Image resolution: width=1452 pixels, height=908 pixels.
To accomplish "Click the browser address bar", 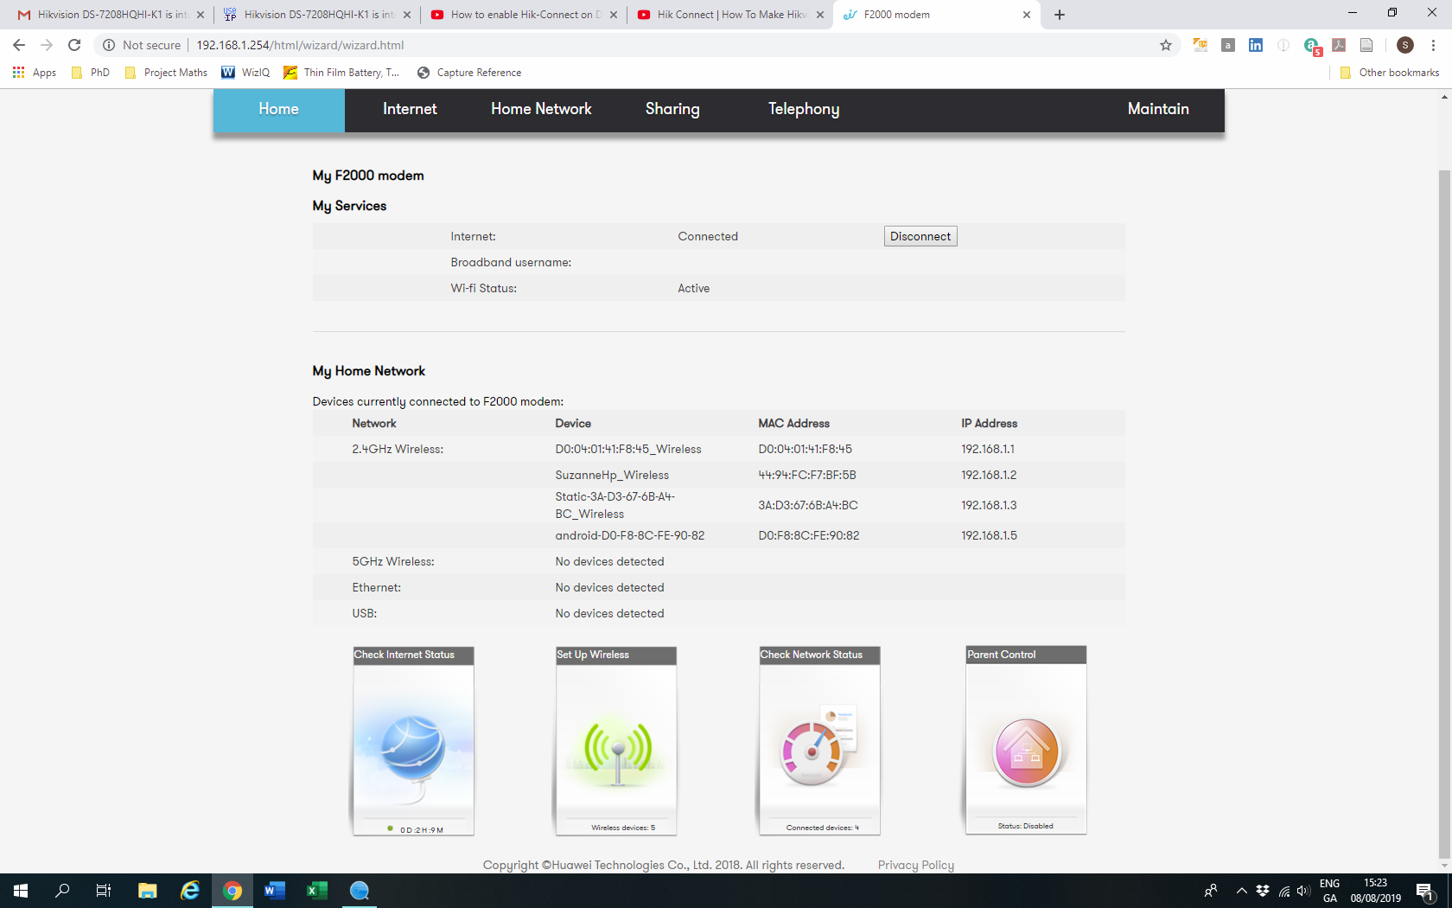I will pyautogui.click(x=605, y=45).
